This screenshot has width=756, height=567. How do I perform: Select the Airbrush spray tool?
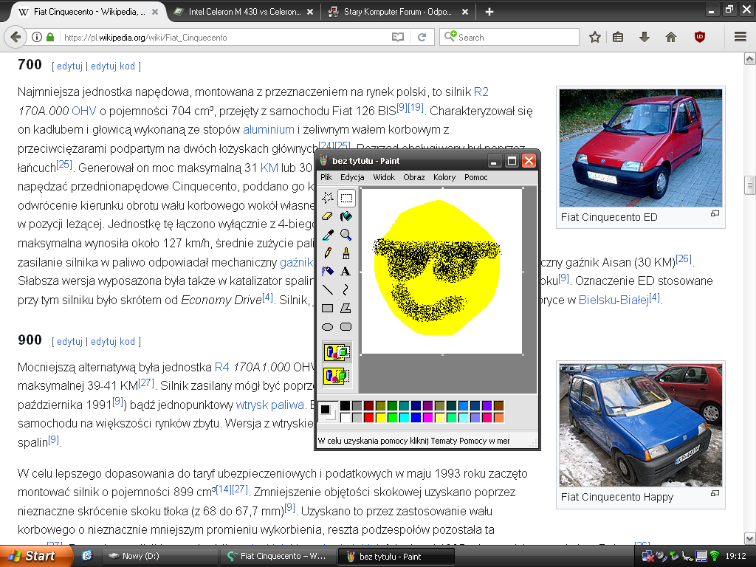tap(327, 272)
